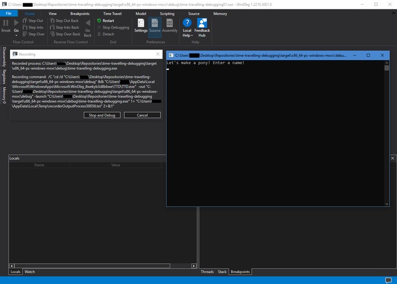Click the Go play icon
The height and width of the screenshot is (284, 397).
[16, 23]
